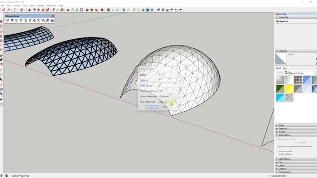
Task: Select the Arc tool
Action: (15, 10)
